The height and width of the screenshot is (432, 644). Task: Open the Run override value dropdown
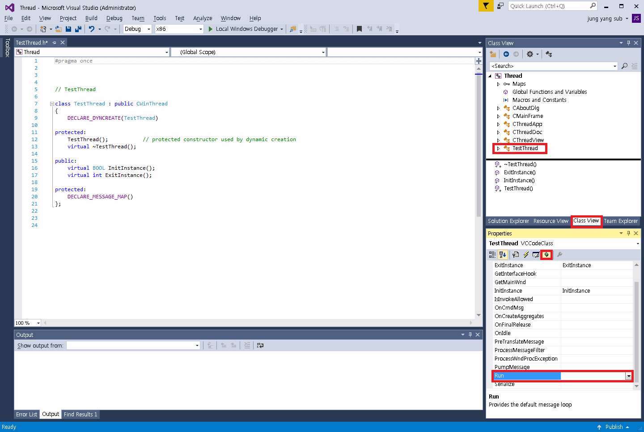coord(628,376)
